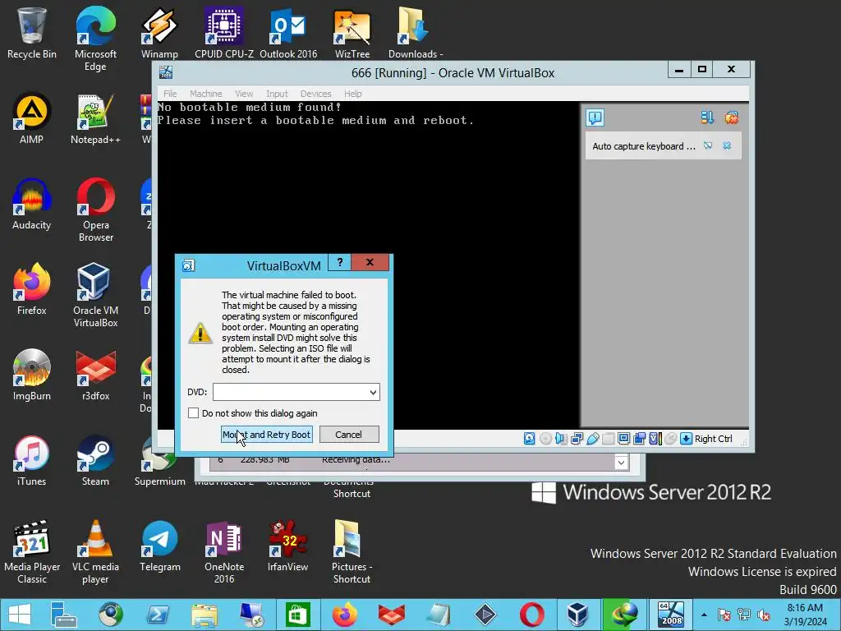Select the Telegram desktop icon
This screenshot has height=631, width=841.
(160, 546)
